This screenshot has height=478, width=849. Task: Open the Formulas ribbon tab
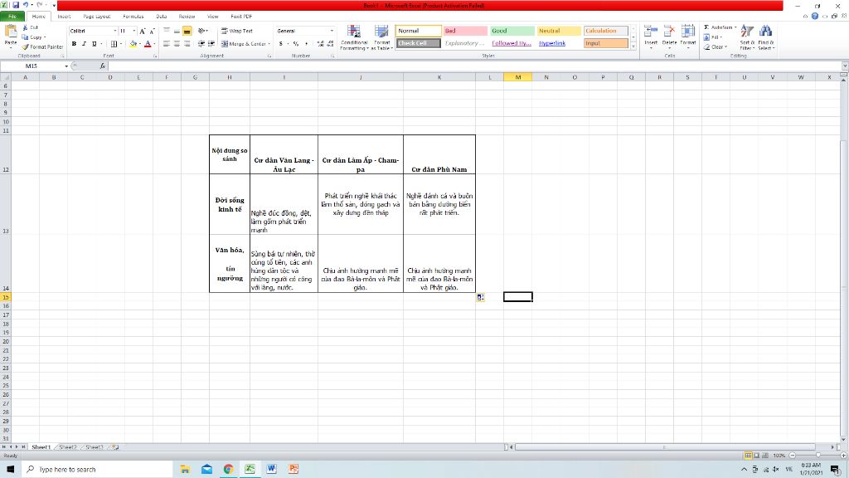(133, 17)
